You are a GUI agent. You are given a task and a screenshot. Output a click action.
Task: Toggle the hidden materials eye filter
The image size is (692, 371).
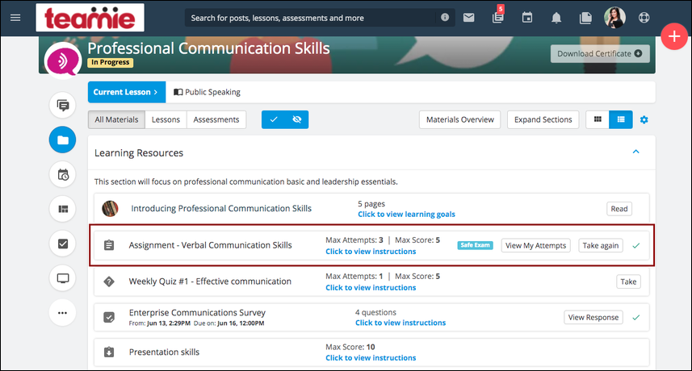(x=297, y=119)
